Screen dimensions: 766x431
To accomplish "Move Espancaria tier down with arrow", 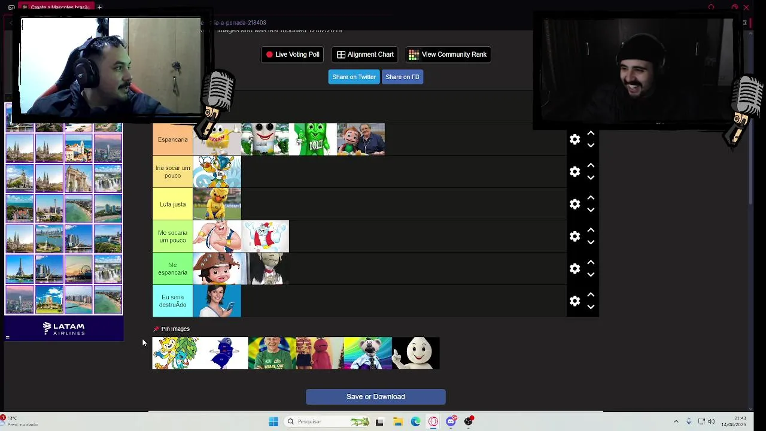I will coord(591,145).
